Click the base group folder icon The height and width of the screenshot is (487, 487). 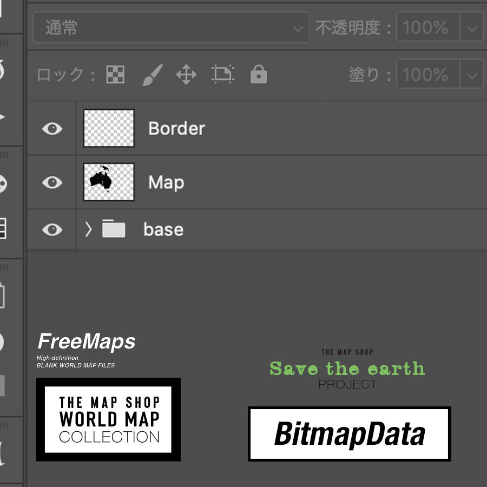(114, 228)
